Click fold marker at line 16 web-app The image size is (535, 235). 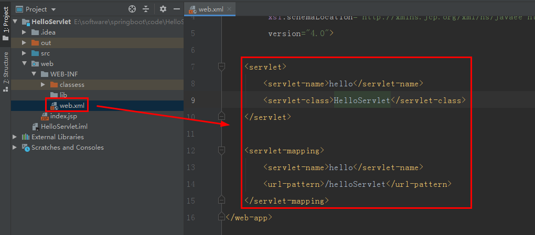tap(221, 217)
